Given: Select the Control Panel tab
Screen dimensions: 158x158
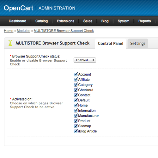Looking at the screenshot, I should click(x=111, y=44).
